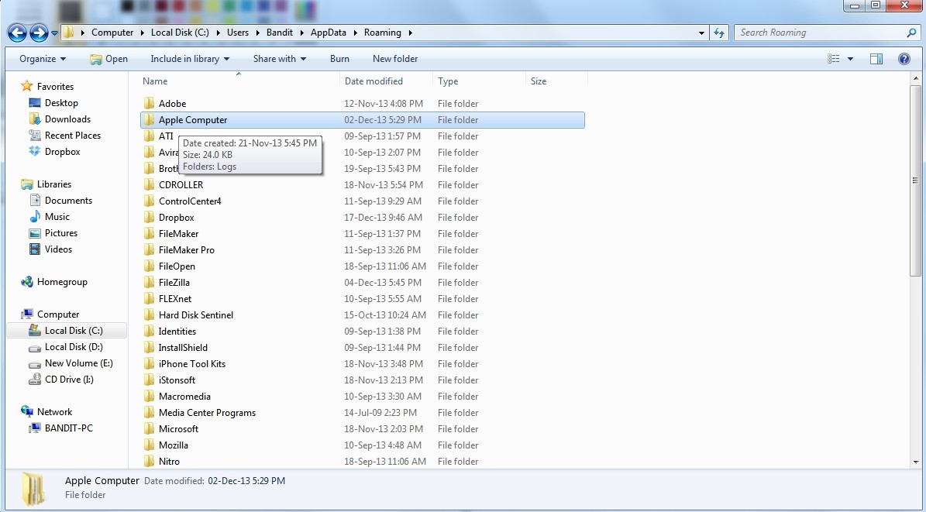Viewport: 926px width, 512px height.
Task: Click Bandit in the address breadcrumb
Action: pos(279,33)
